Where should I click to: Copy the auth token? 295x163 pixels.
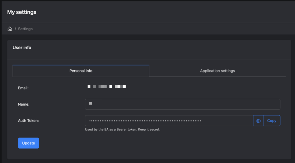272,121
